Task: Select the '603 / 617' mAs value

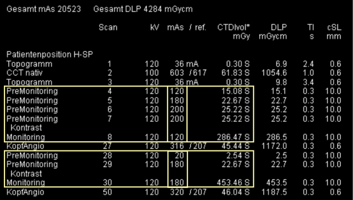Action: pyautogui.click(x=188, y=73)
